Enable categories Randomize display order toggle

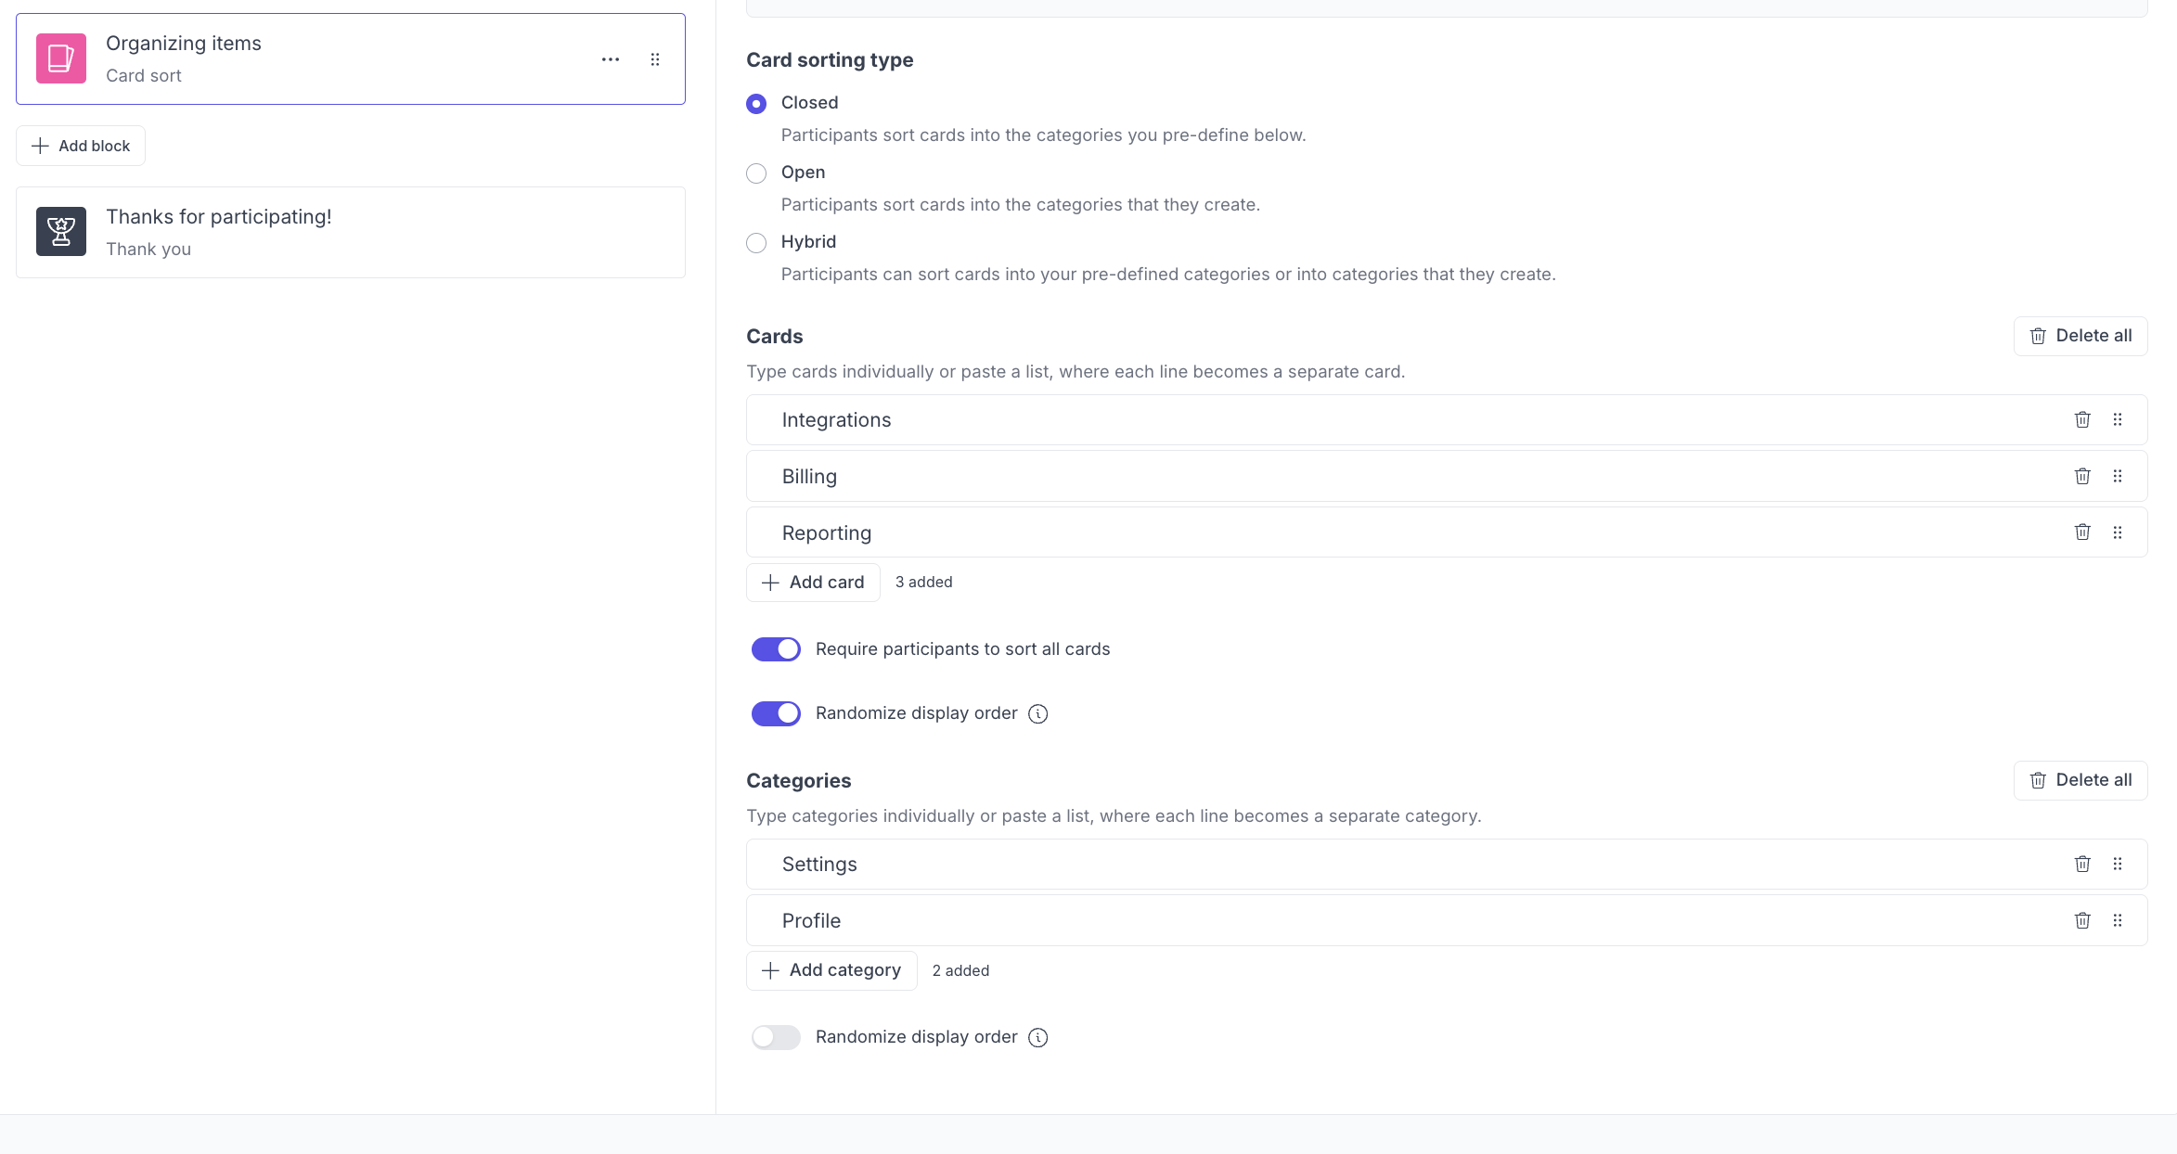tap(776, 1037)
